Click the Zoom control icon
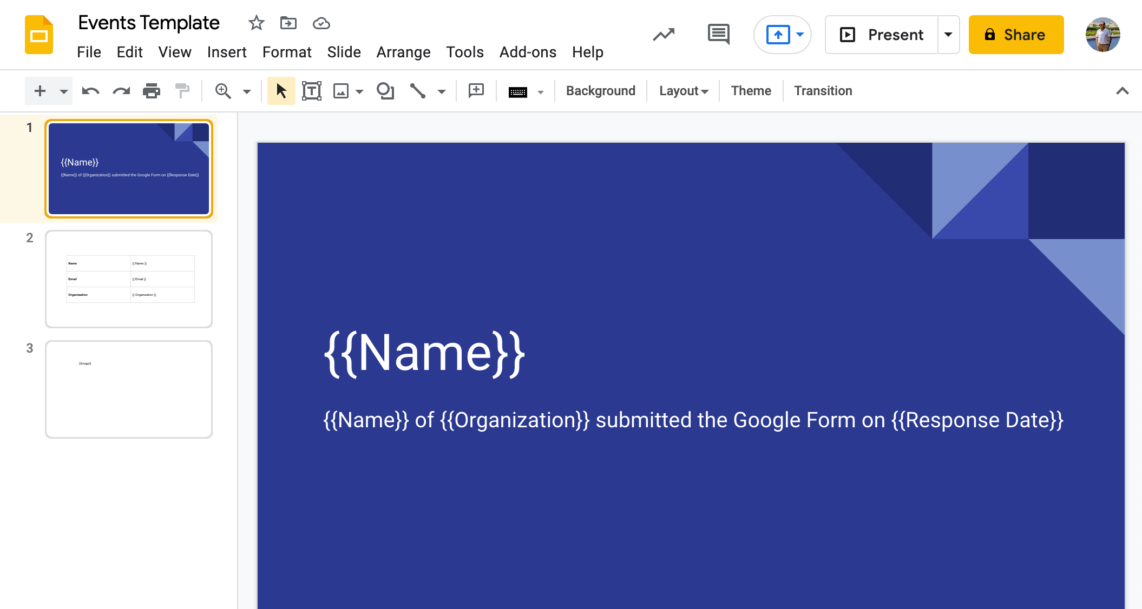Image resolution: width=1142 pixels, height=609 pixels. [x=224, y=90]
